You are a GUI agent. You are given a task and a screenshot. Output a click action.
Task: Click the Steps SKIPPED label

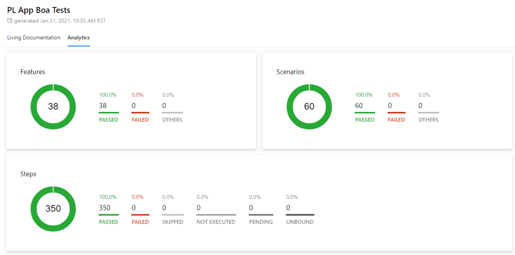tap(173, 222)
